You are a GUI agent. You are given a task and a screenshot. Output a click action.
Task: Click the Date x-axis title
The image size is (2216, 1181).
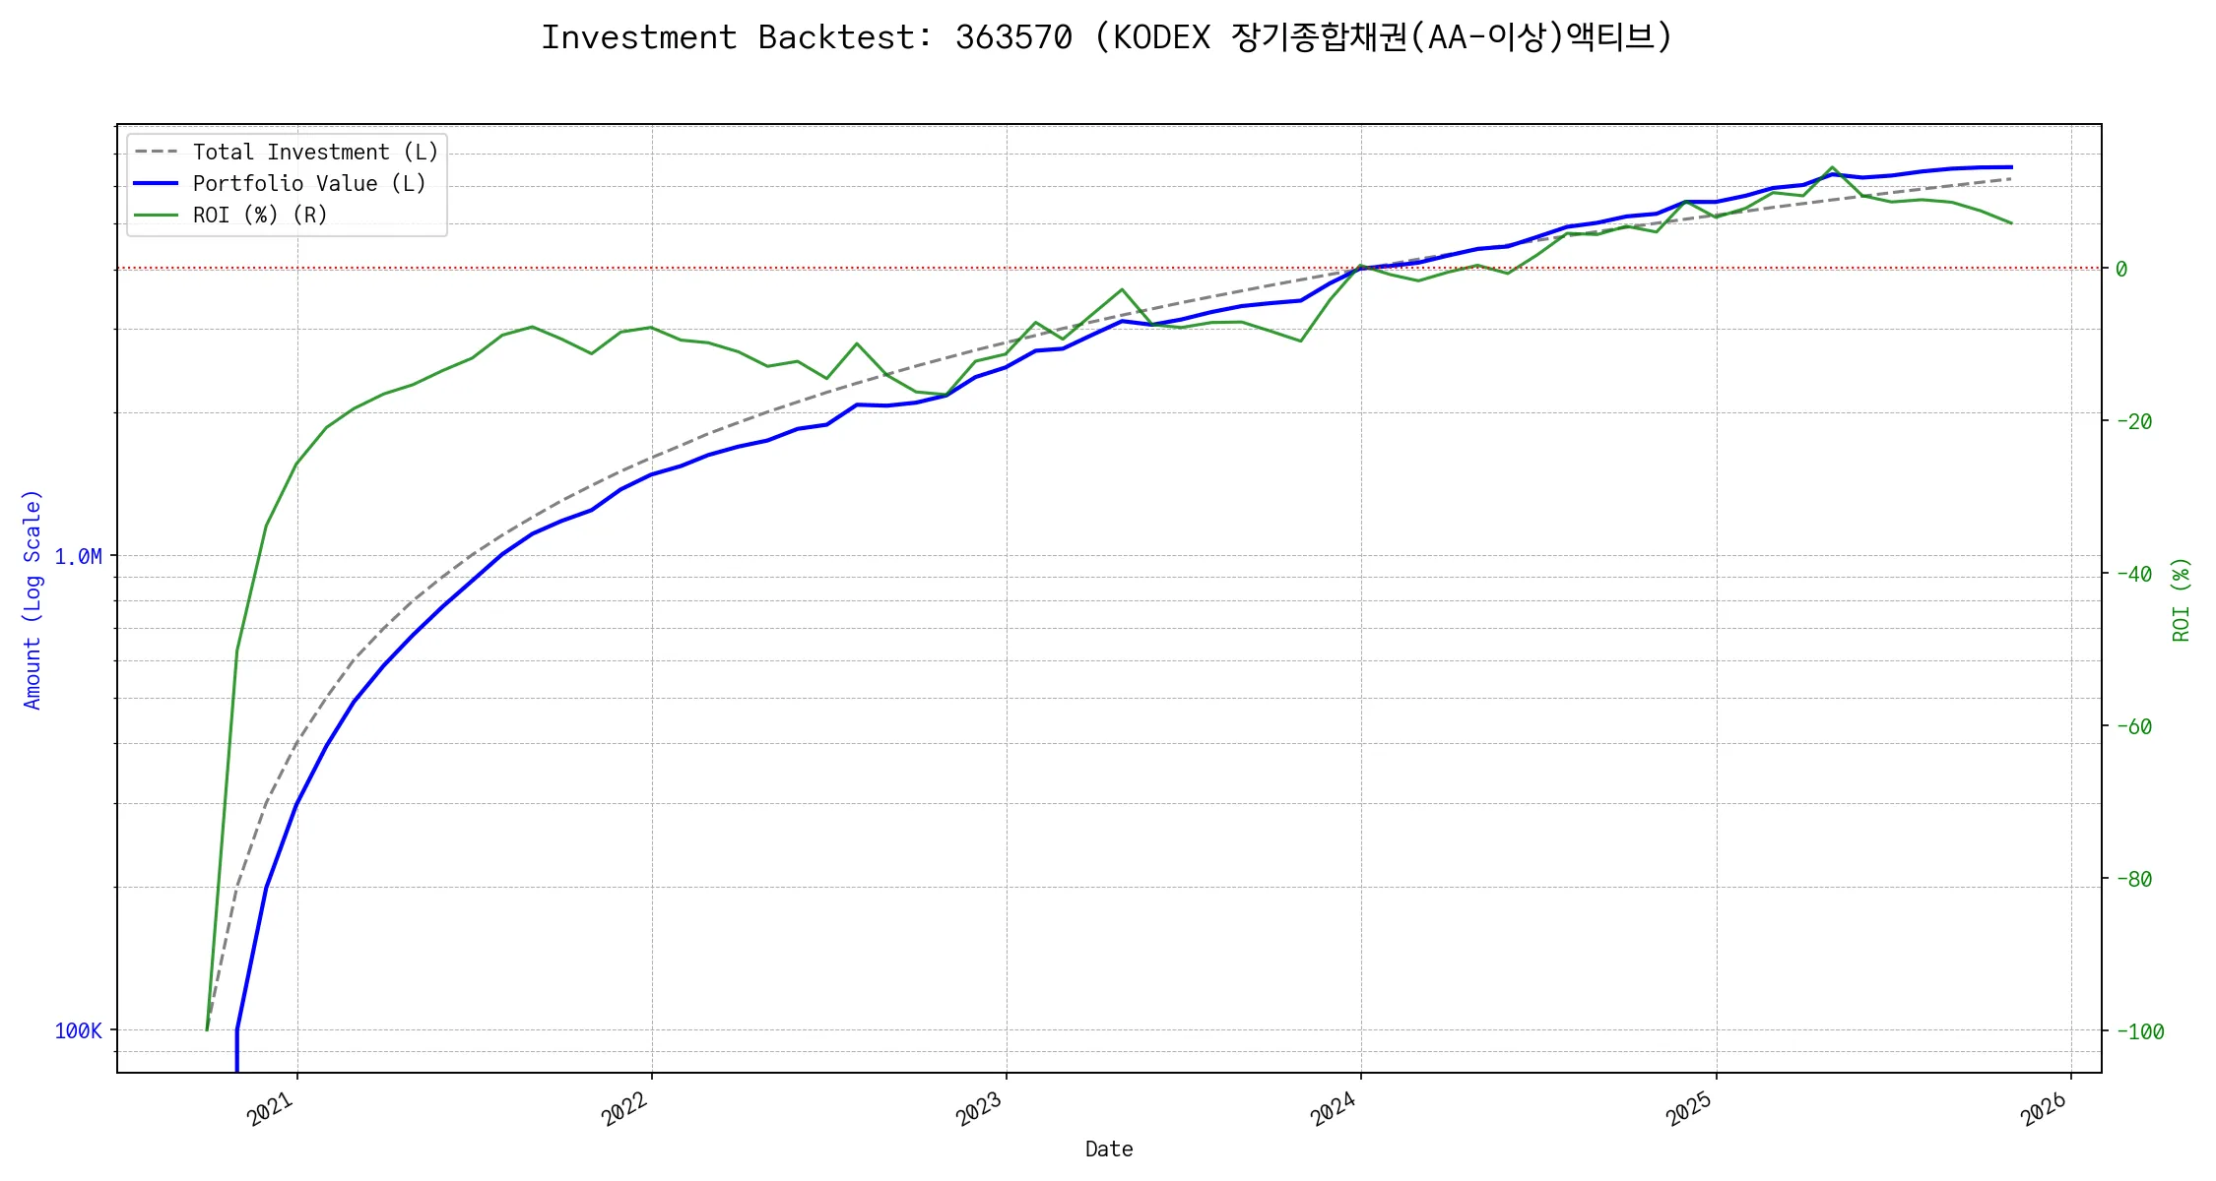pyautogui.click(x=1109, y=1150)
